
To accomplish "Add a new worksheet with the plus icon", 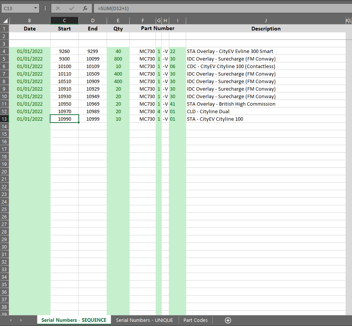I will click(228, 320).
